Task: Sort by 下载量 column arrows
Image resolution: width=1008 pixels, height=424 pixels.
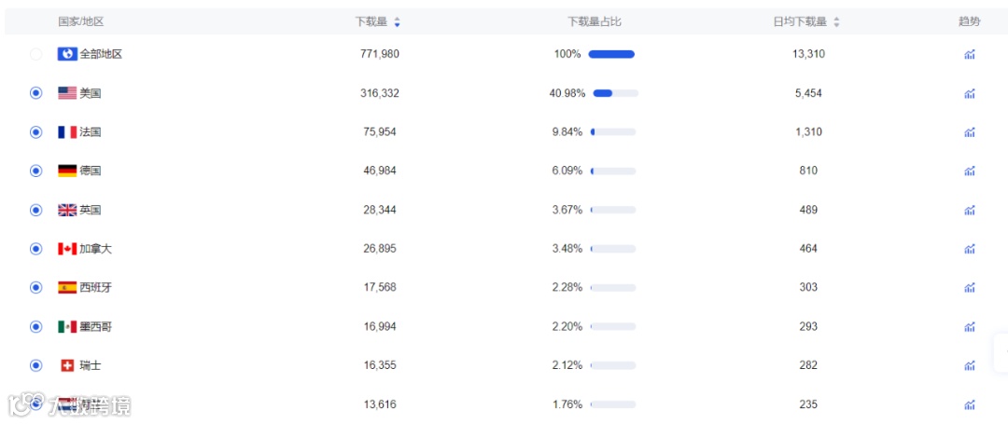Action: pyautogui.click(x=397, y=22)
